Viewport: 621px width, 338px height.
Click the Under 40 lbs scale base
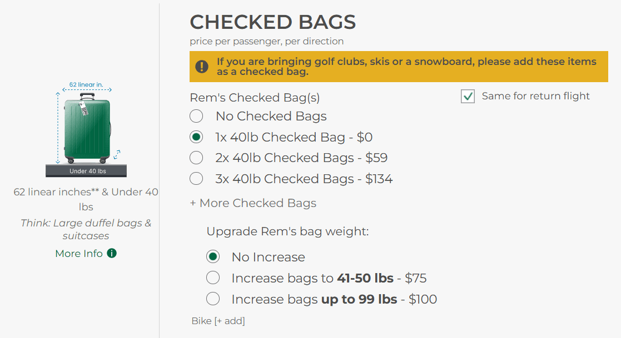[86, 171]
